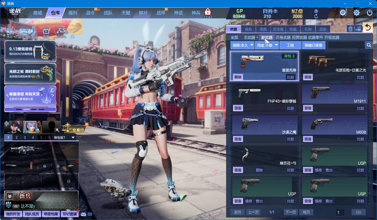Viewport: 377px width, 220px height.
Task: Expand the 用途 dropdown
Action: [x=267, y=45]
